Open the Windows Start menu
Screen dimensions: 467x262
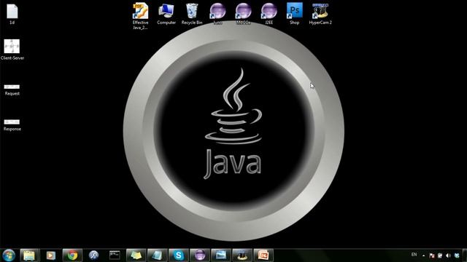9,255
